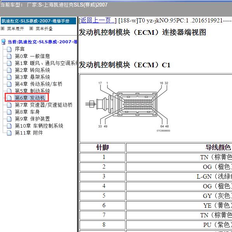Click the page icon beside 第9章

pyautogui.click(x=9, y=119)
